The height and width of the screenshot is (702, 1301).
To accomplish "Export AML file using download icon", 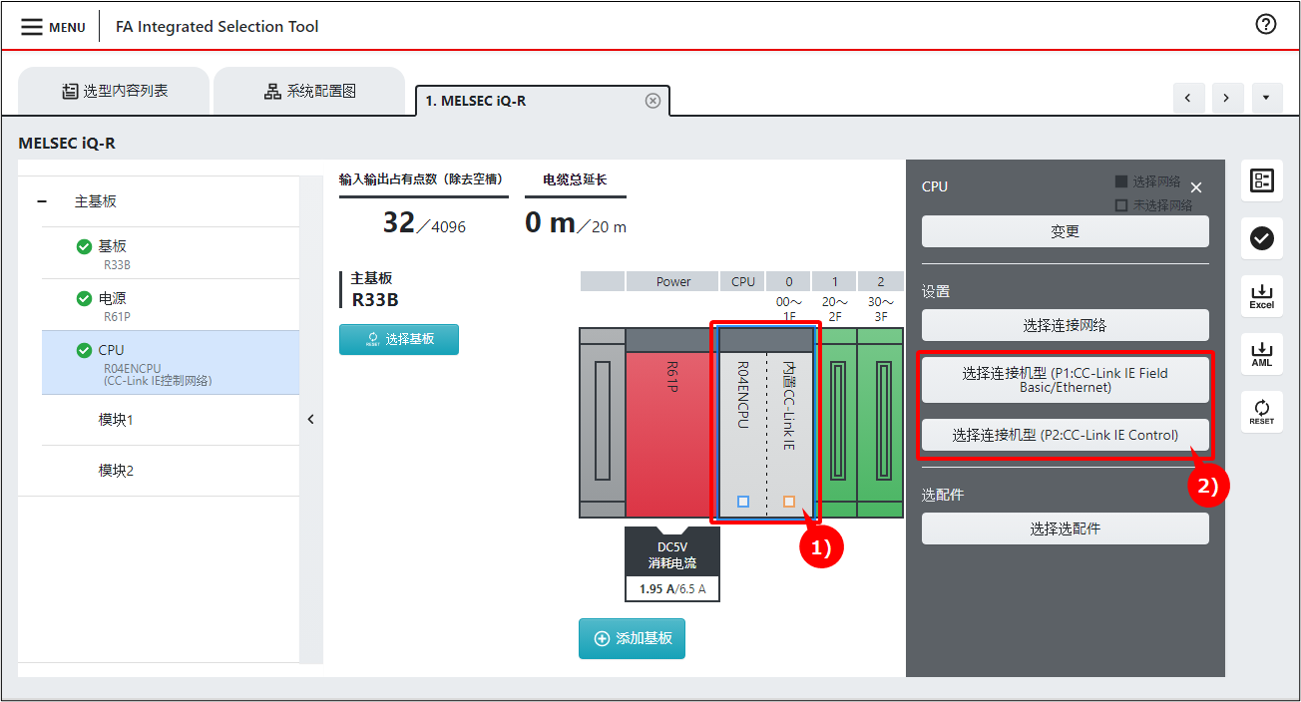I will pyautogui.click(x=1261, y=354).
